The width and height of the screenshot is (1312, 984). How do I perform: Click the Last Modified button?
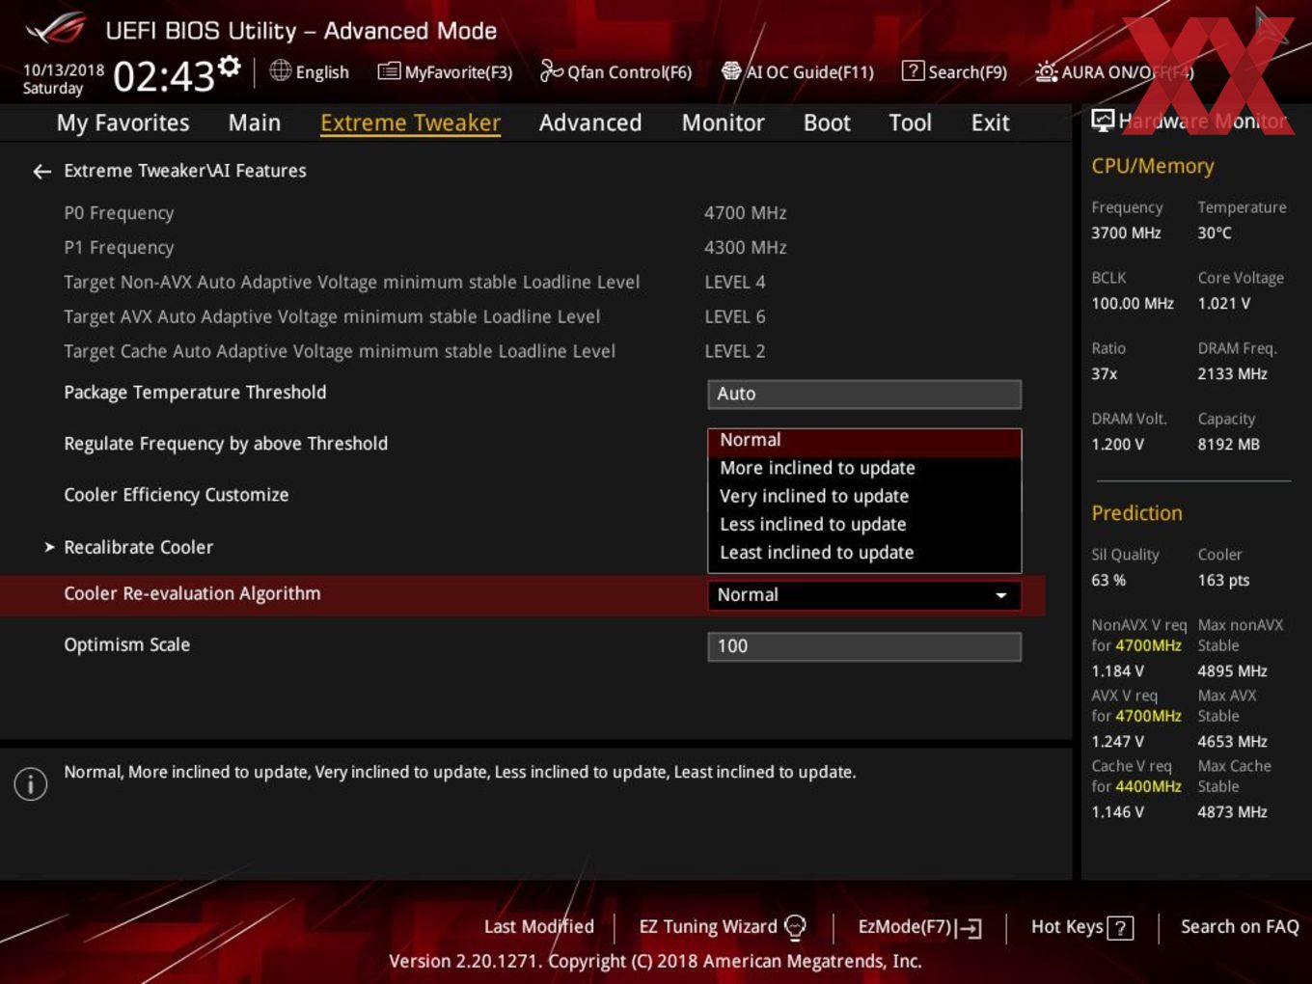(x=538, y=927)
